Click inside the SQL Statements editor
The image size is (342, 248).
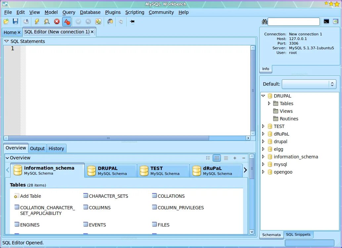coord(138,90)
